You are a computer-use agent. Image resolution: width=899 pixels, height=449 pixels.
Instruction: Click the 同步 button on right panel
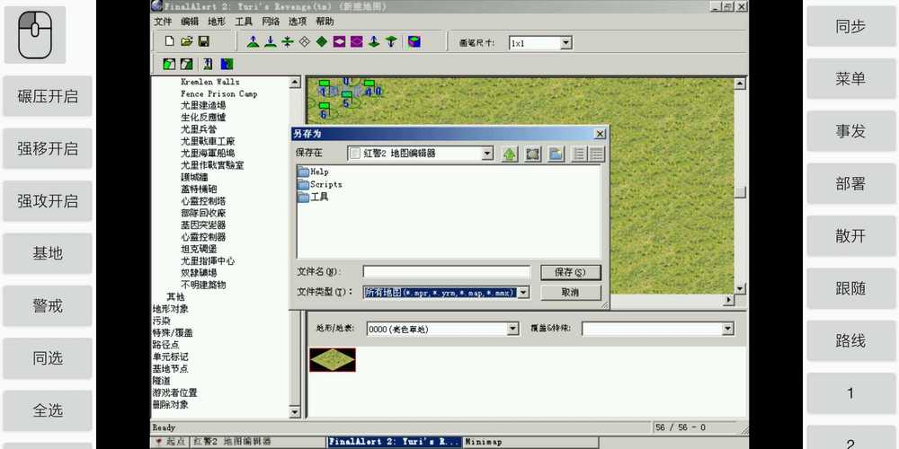click(x=850, y=26)
